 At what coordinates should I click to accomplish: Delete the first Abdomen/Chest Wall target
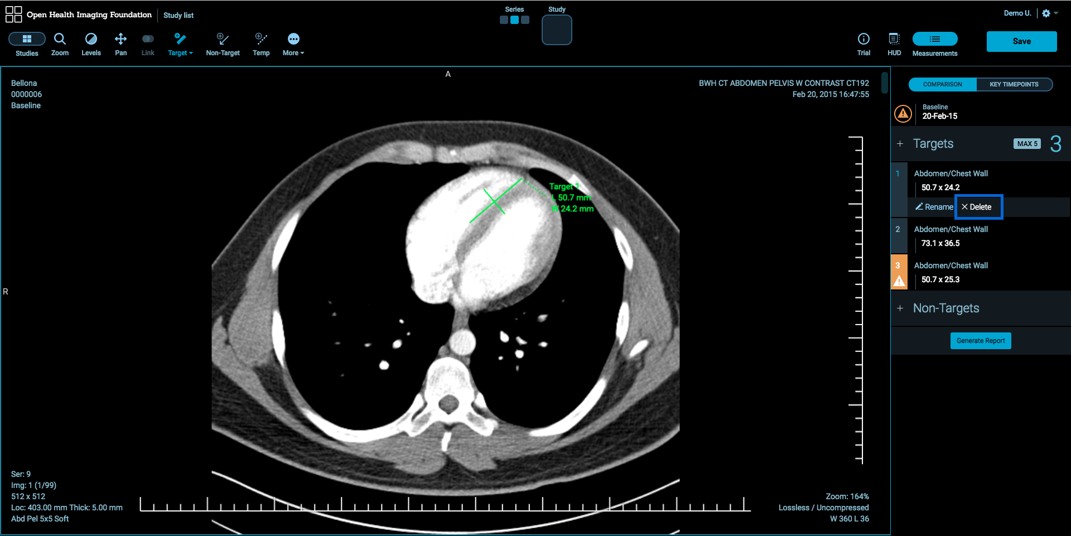(979, 207)
